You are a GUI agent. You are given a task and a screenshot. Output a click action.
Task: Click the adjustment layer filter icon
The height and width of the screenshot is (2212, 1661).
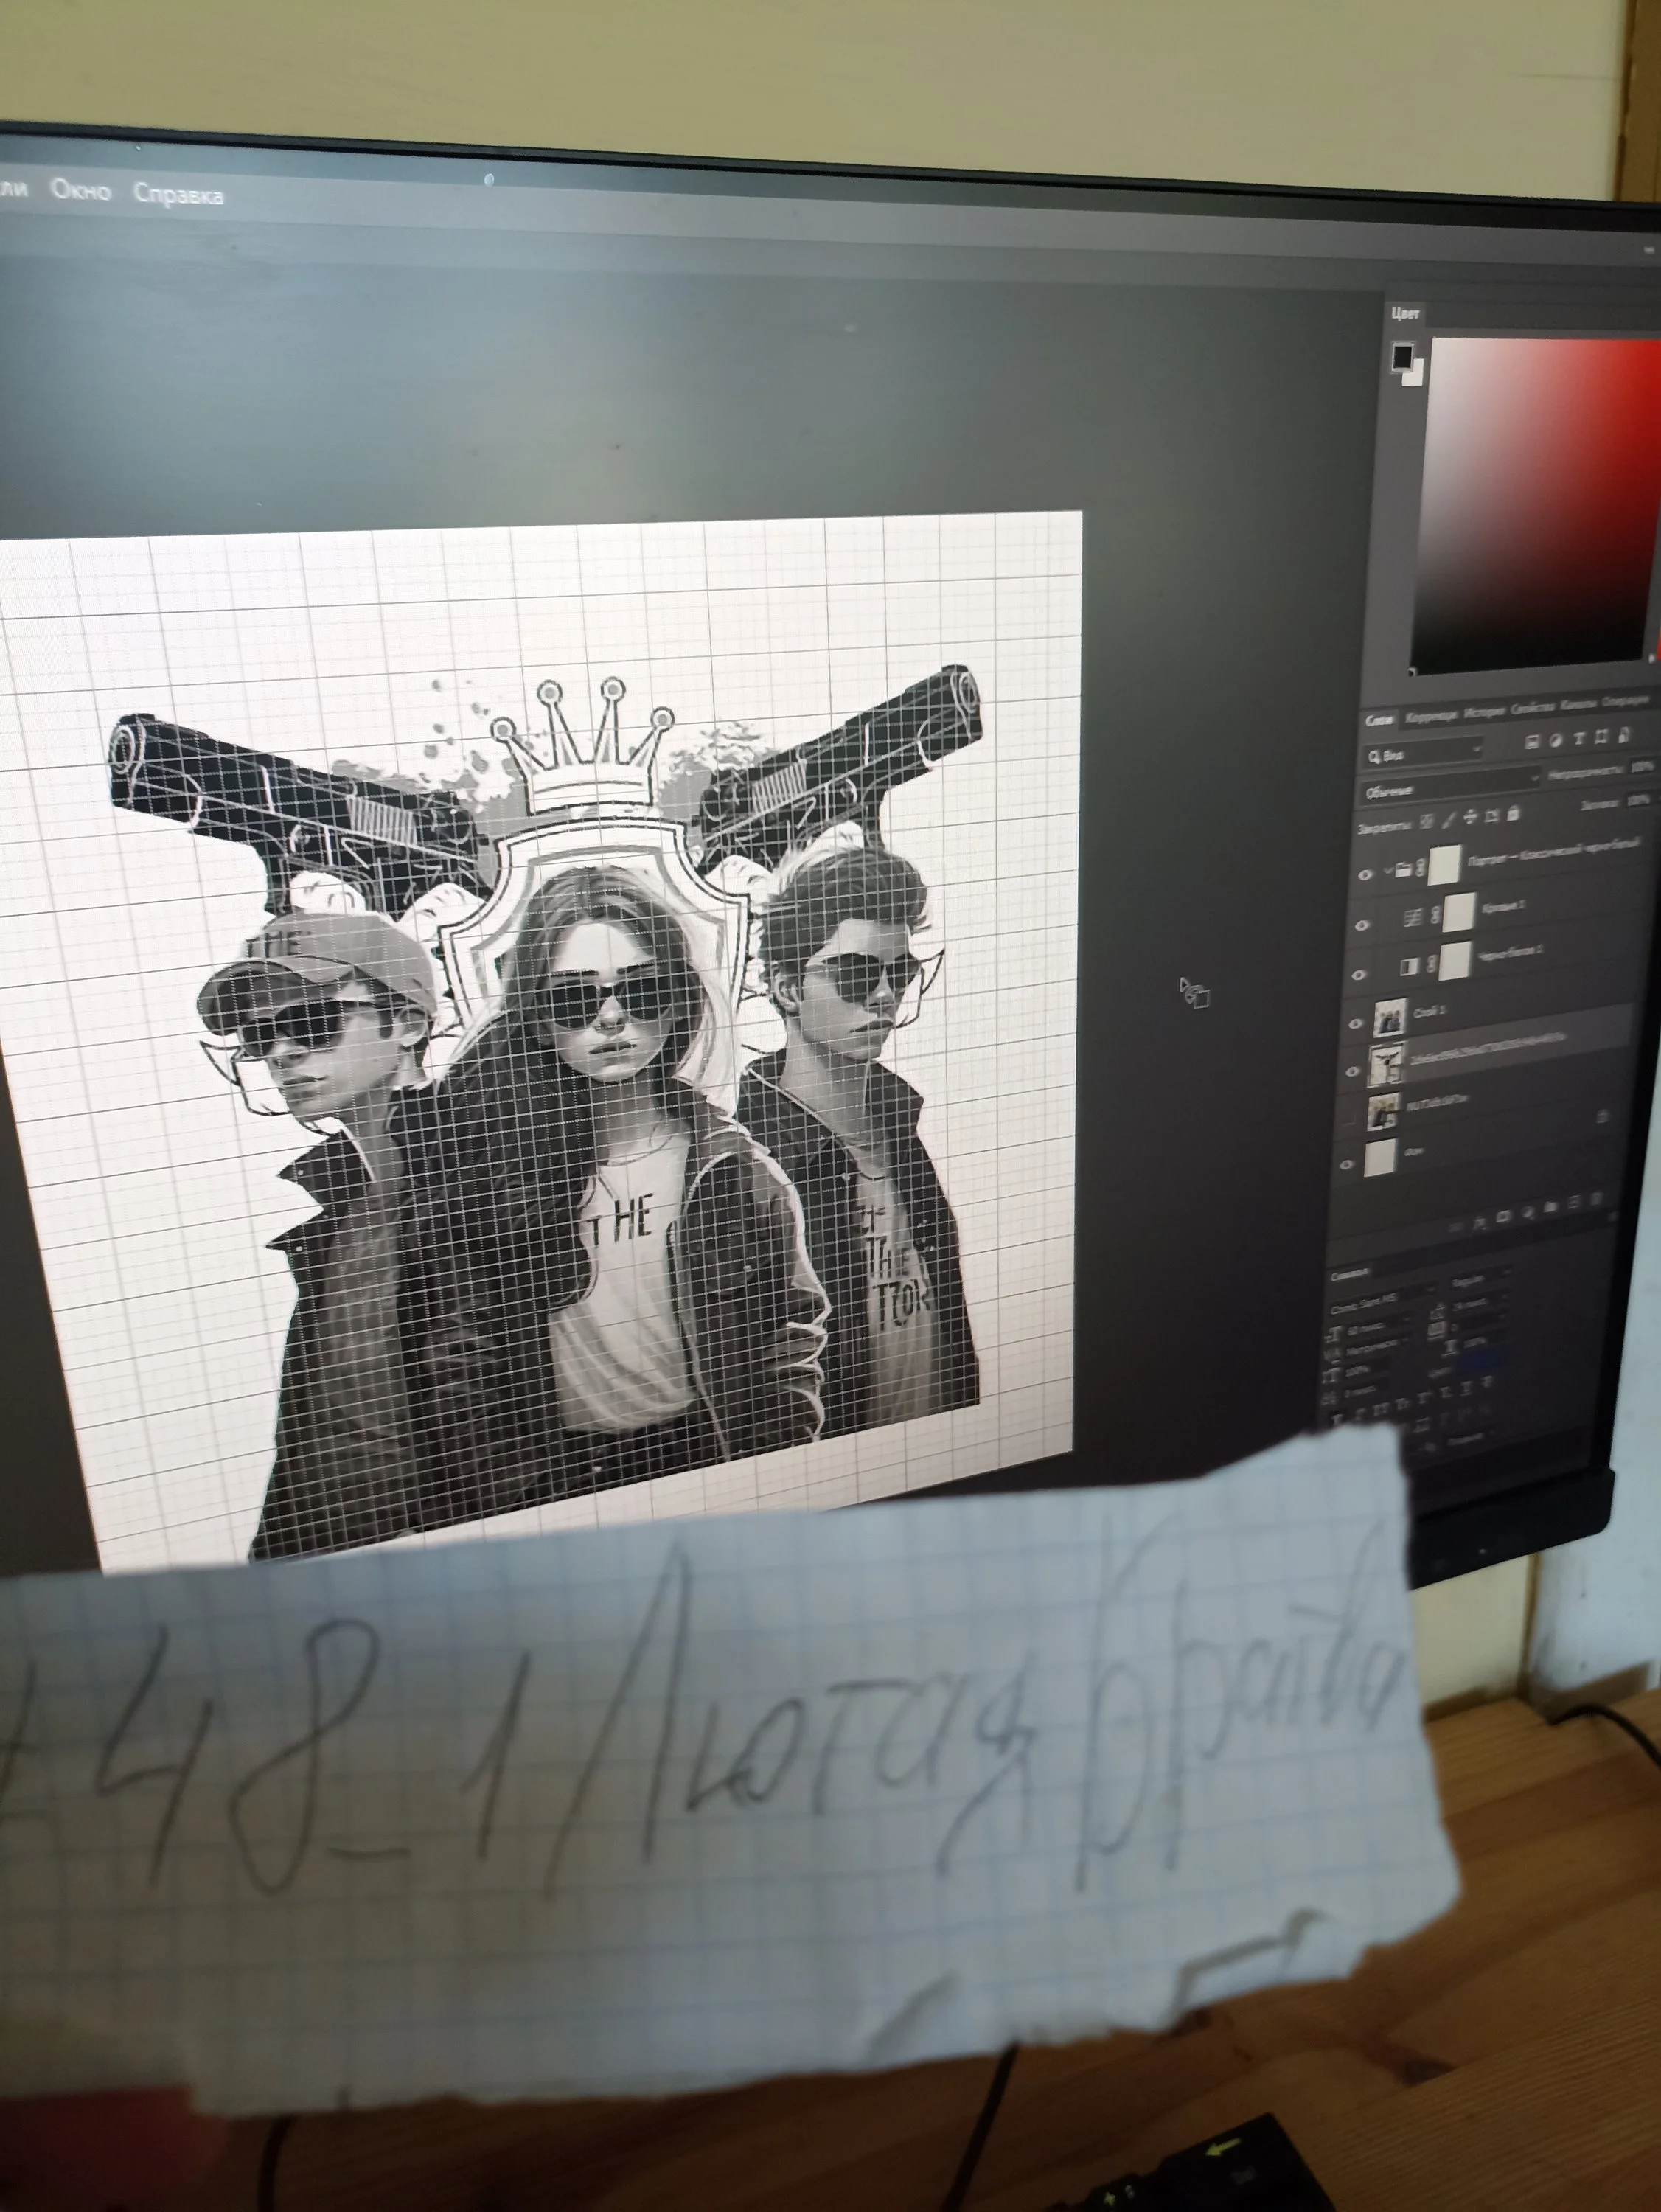pos(1556,740)
